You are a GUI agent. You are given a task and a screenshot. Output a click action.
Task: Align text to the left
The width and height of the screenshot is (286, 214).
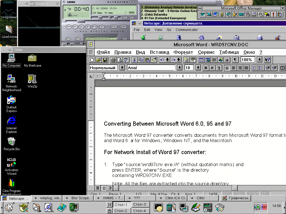(227, 68)
